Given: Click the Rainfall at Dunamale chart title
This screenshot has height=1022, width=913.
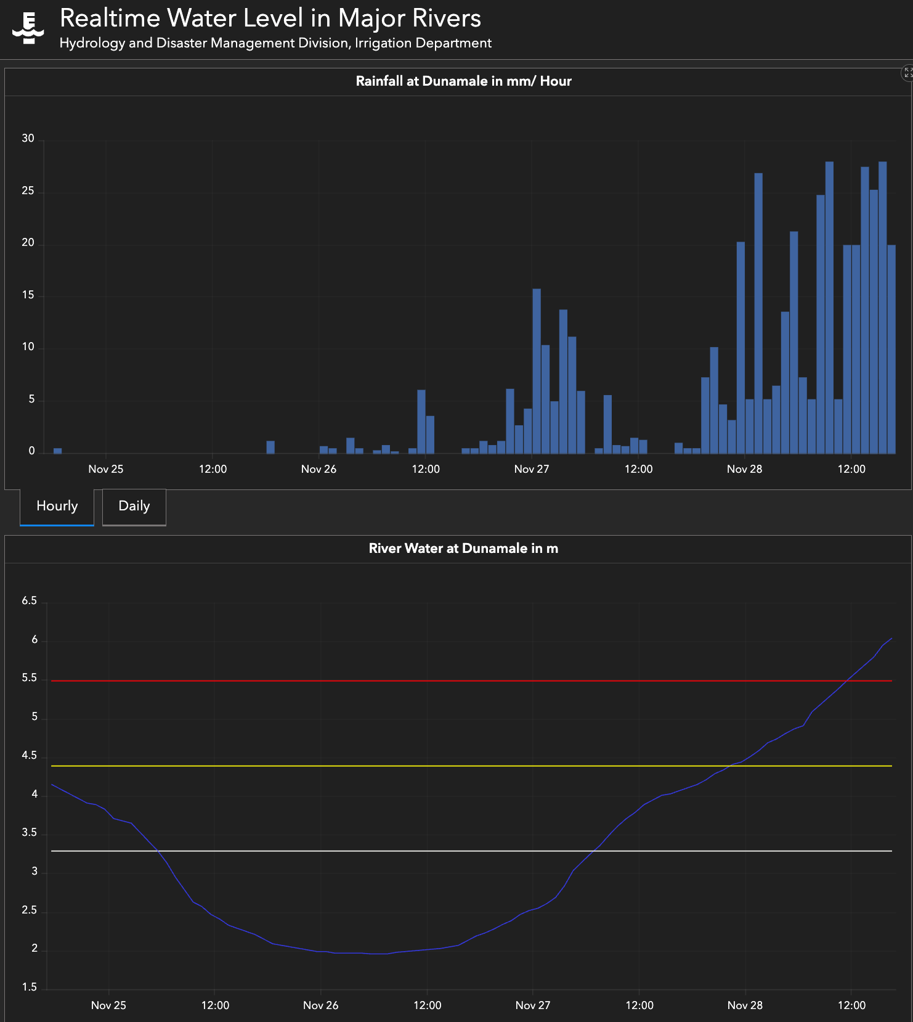Looking at the screenshot, I should [463, 81].
